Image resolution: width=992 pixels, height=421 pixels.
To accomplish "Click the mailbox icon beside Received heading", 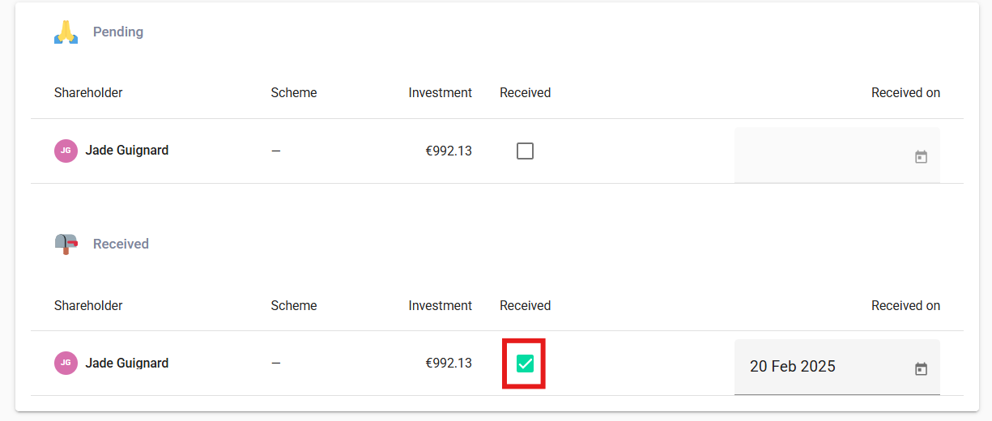I will [66, 244].
